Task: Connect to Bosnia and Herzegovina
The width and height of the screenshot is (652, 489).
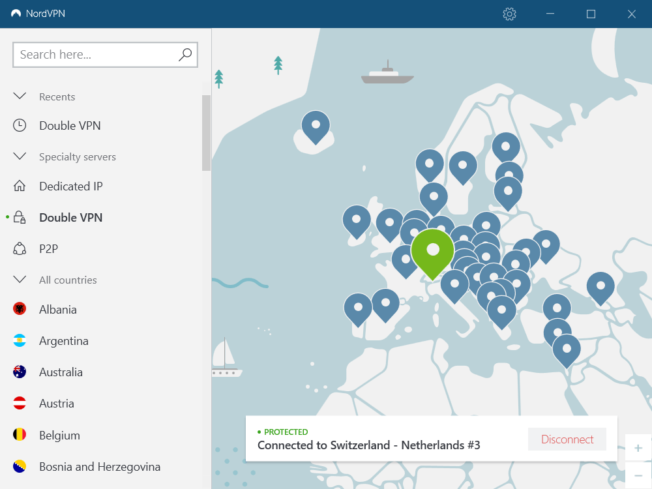Action: (x=100, y=467)
